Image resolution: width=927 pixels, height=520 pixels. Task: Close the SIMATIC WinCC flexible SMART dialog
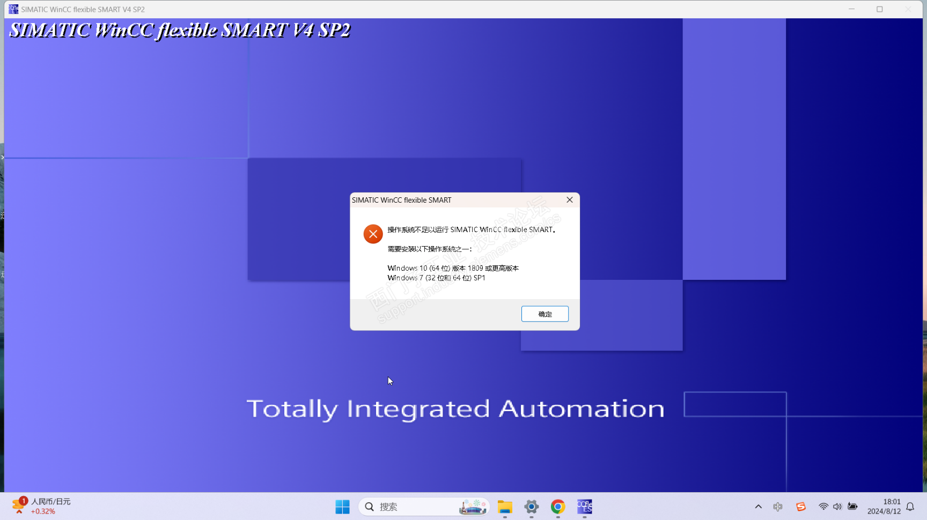(570, 200)
